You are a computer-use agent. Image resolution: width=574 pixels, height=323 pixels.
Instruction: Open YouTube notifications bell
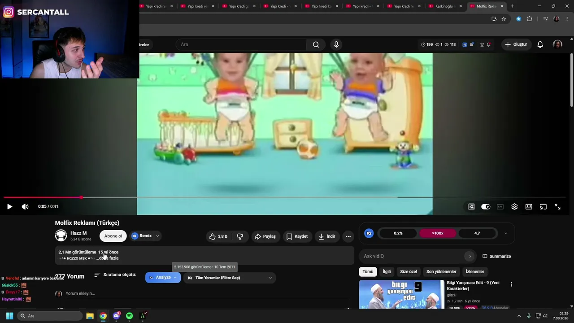(x=540, y=44)
